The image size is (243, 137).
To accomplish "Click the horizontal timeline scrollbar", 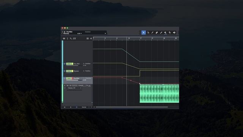I will tap(132, 107).
